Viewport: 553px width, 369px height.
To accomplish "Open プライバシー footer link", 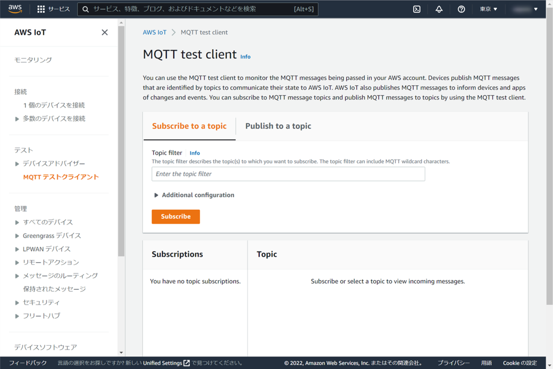I will click(x=453, y=363).
